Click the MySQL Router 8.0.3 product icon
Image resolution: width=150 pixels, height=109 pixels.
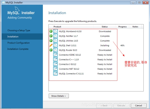pyautogui.click(x=55, y=50)
